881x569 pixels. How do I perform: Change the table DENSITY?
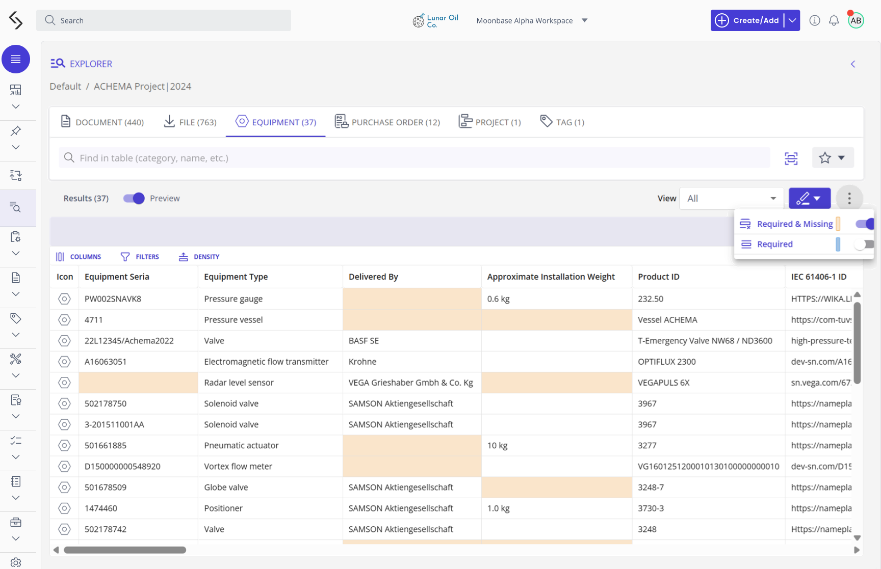point(199,257)
